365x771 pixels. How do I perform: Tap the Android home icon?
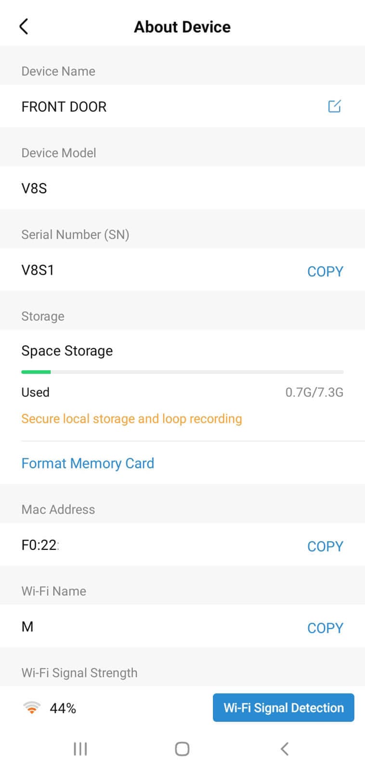click(182, 748)
